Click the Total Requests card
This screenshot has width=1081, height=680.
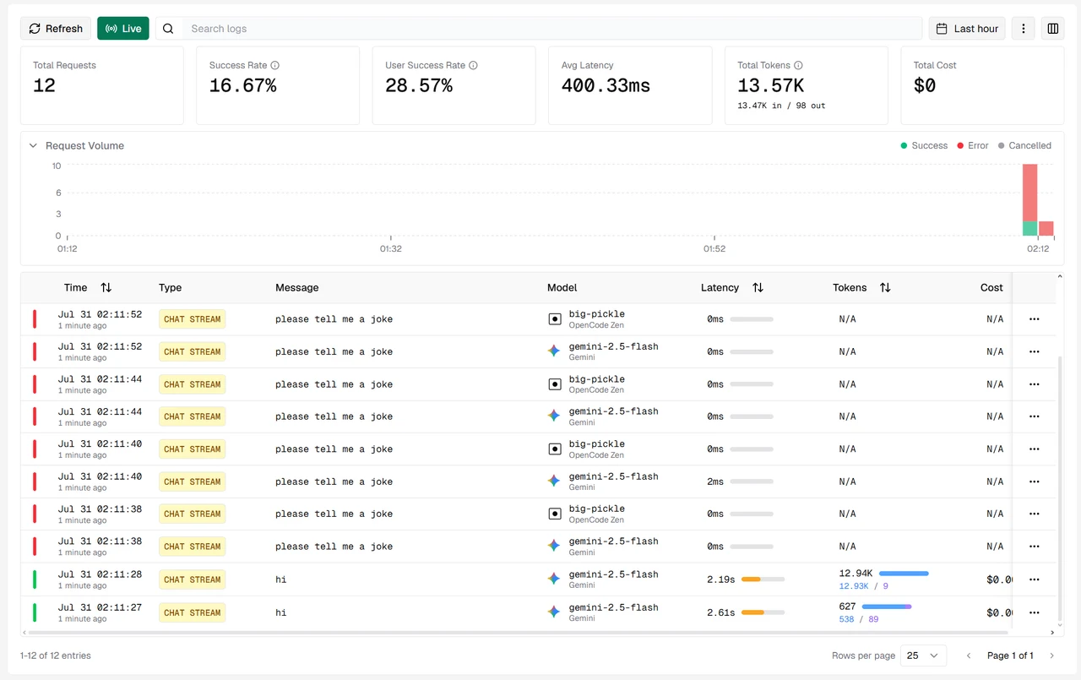[x=101, y=85]
